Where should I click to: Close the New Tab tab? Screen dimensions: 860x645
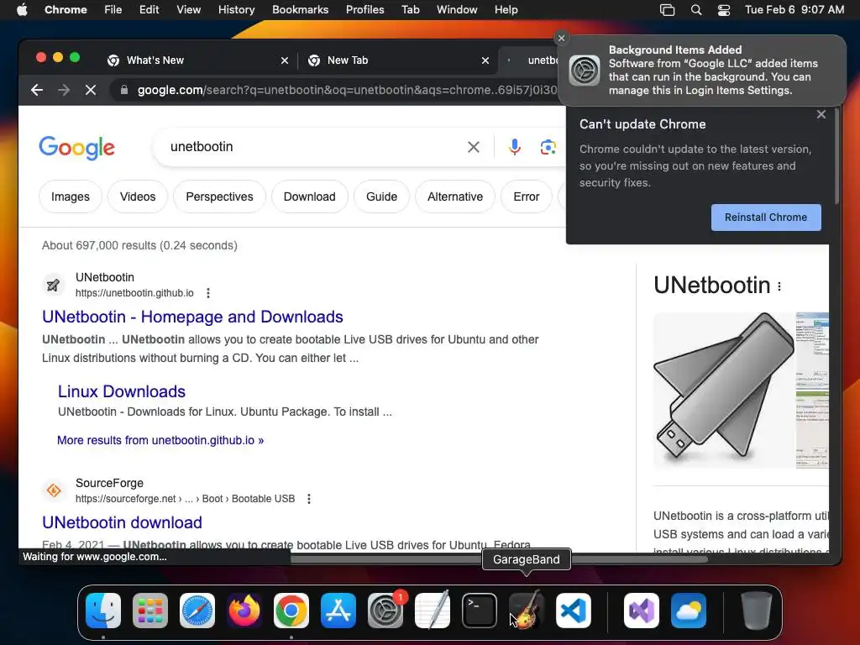485,60
